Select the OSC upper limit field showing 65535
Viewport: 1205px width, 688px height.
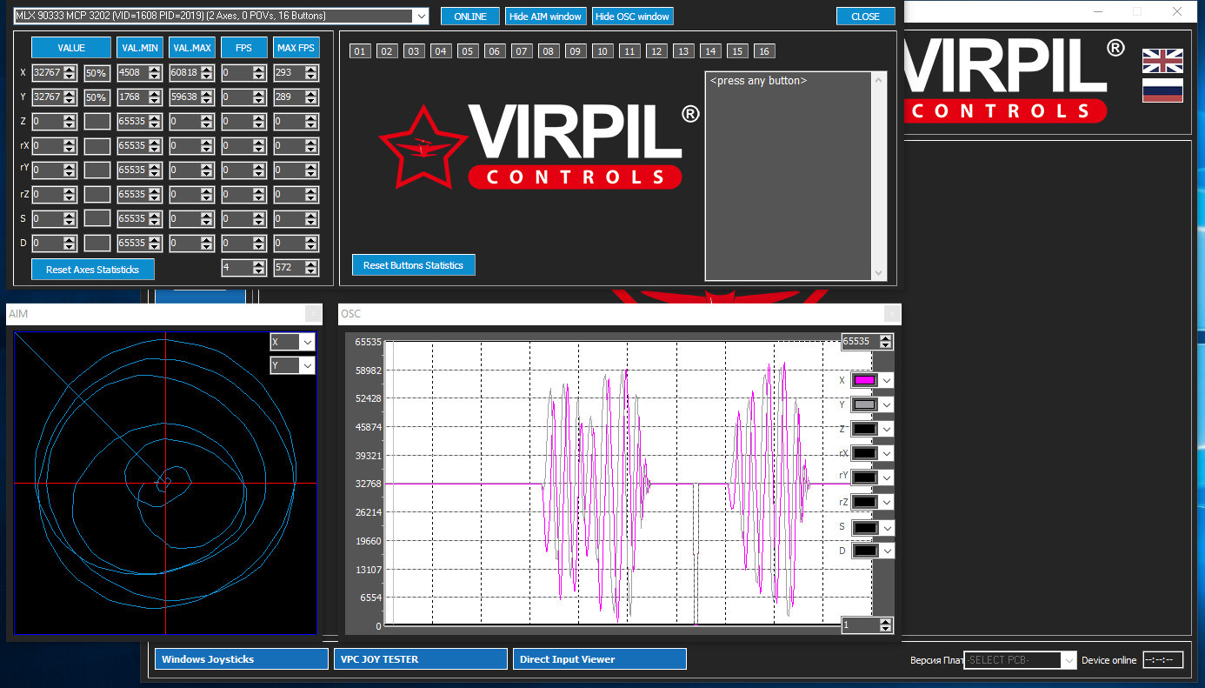[867, 342]
